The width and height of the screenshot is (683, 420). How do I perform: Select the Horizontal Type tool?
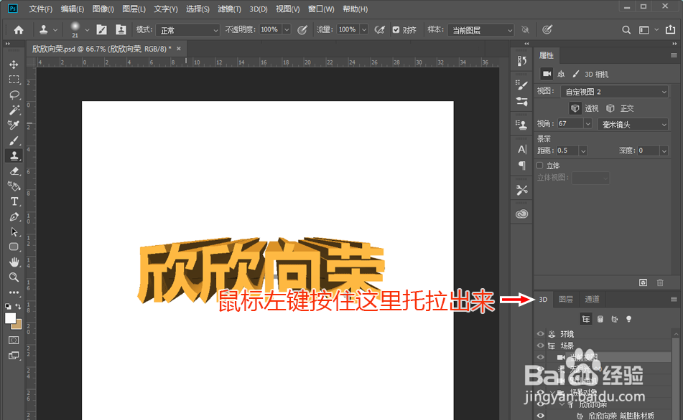point(14,201)
